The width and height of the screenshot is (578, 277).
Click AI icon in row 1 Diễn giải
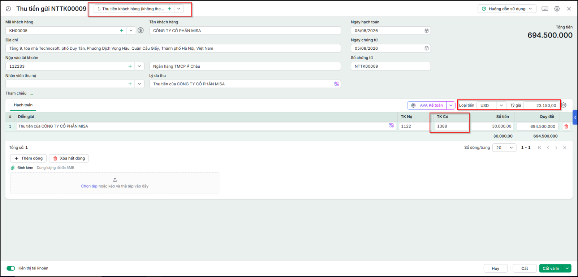pos(391,125)
